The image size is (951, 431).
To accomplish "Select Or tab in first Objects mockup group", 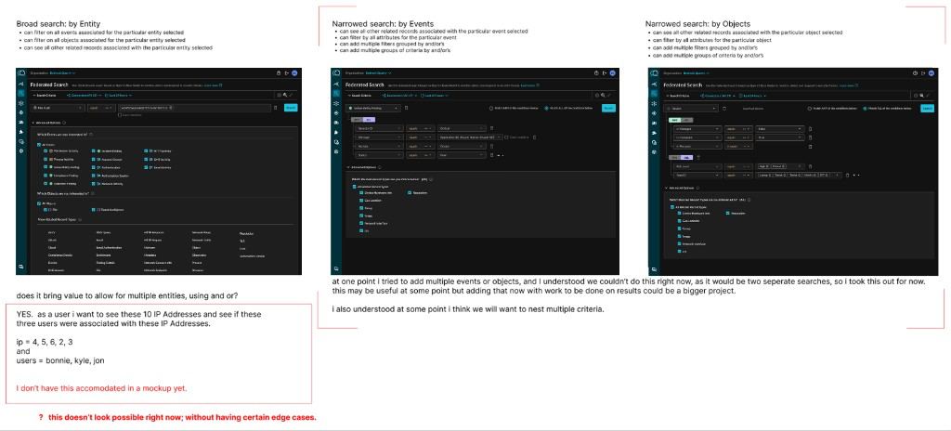I will 686,120.
